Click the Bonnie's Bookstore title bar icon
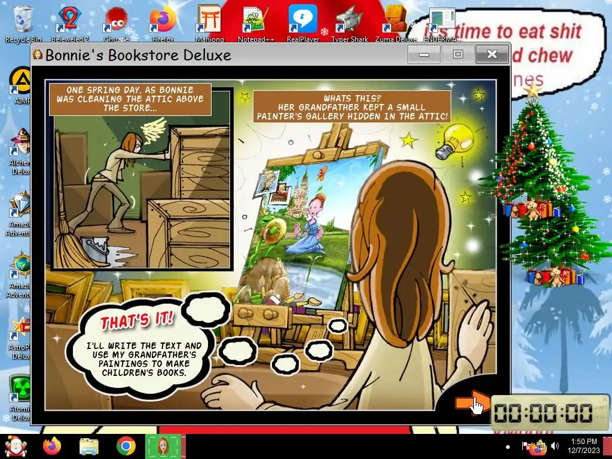The height and width of the screenshot is (459, 612). click(x=38, y=54)
